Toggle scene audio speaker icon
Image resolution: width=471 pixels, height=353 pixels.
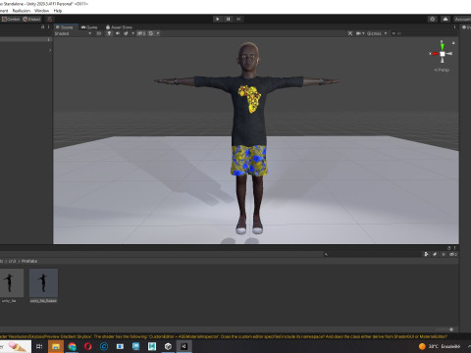click(x=118, y=33)
